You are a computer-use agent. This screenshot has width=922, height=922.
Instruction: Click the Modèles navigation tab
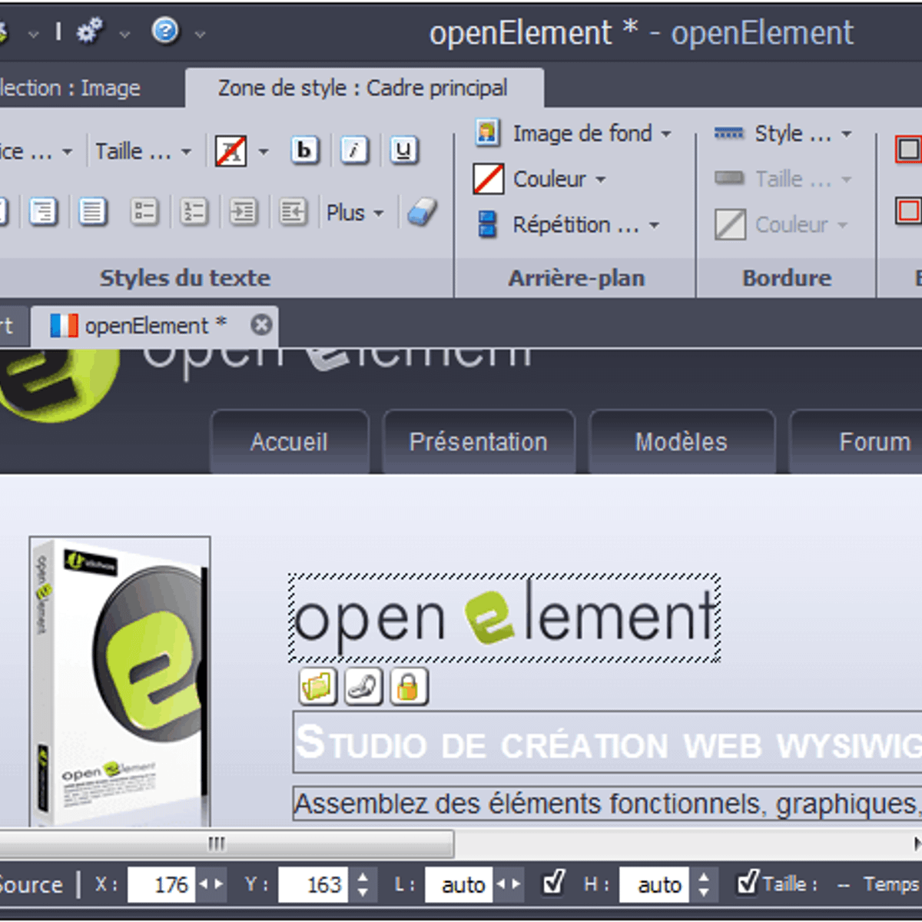[x=681, y=442]
